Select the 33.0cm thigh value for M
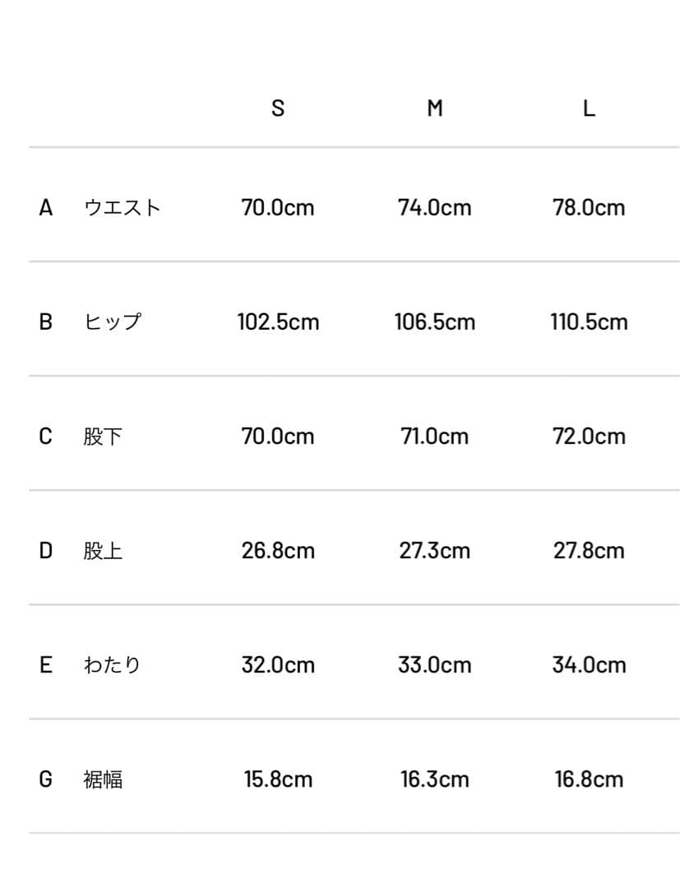Viewport: 680px width, 888px height. tap(435, 664)
